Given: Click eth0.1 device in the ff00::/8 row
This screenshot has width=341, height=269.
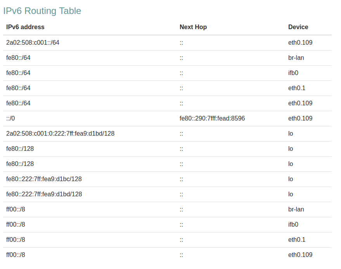Looking at the screenshot, I should (297, 239).
